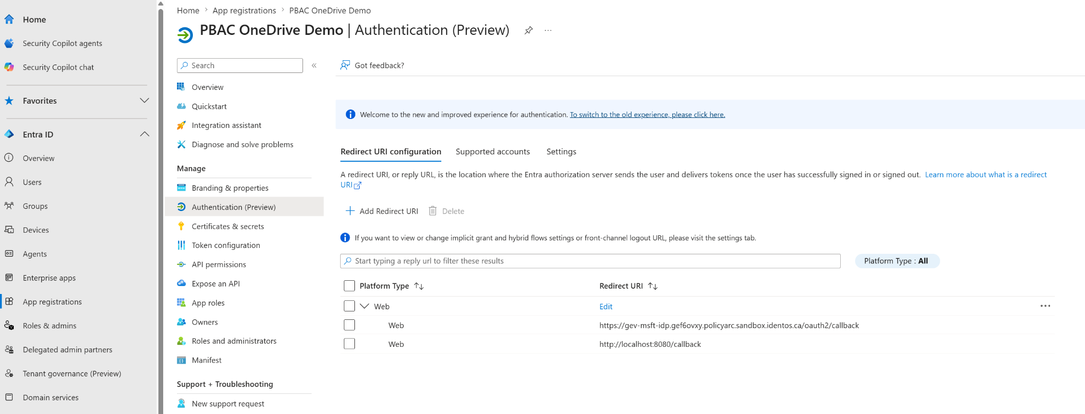Click the Home house icon in sidebar
The height and width of the screenshot is (414, 1085).
(x=9, y=20)
